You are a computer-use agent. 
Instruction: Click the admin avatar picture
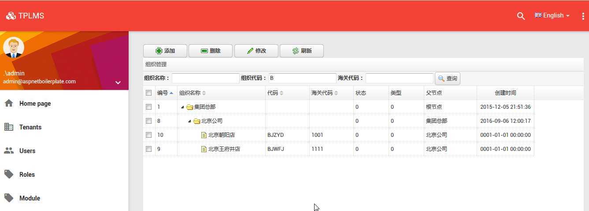14,47
